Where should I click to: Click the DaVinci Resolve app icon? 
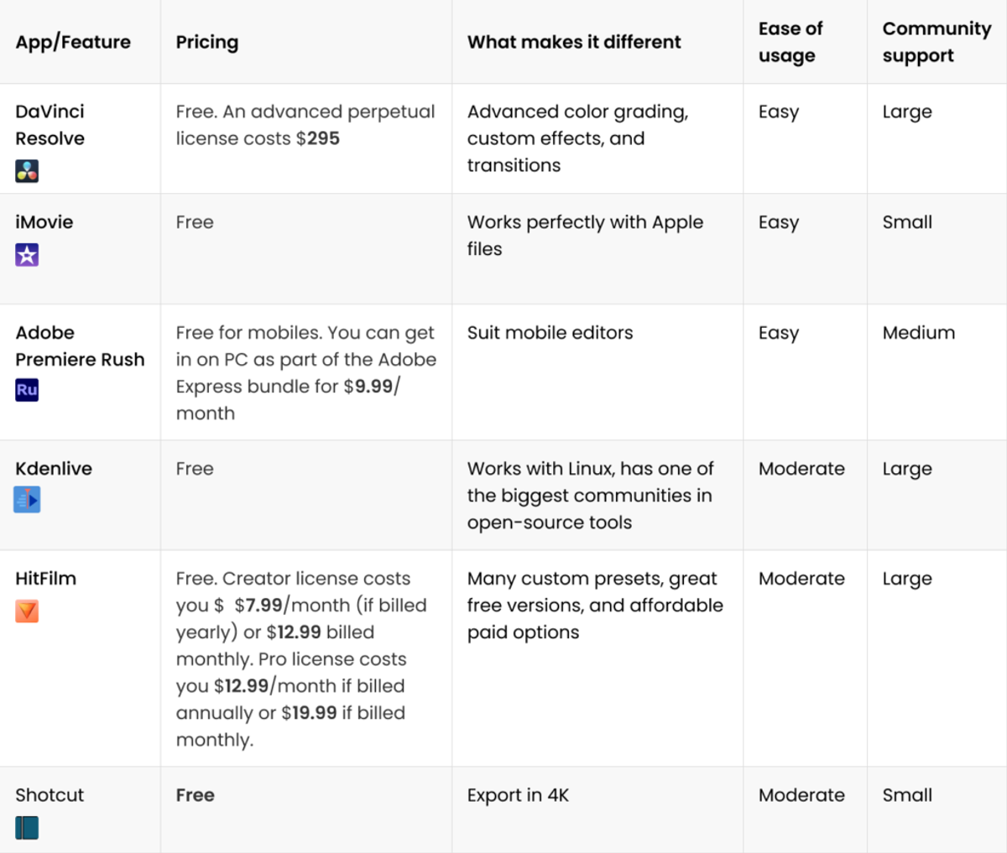click(x=27, y=171)
